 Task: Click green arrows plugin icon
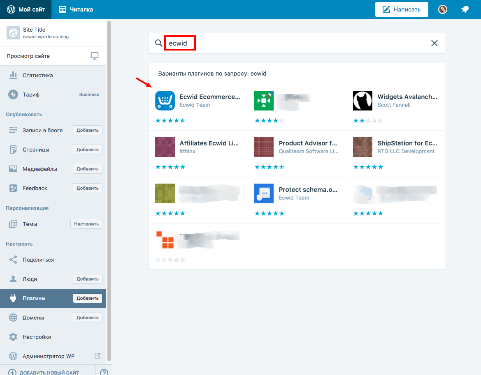click(x=264, y=100)
